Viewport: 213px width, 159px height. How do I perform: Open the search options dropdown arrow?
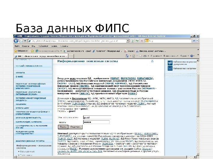(197, 41)
